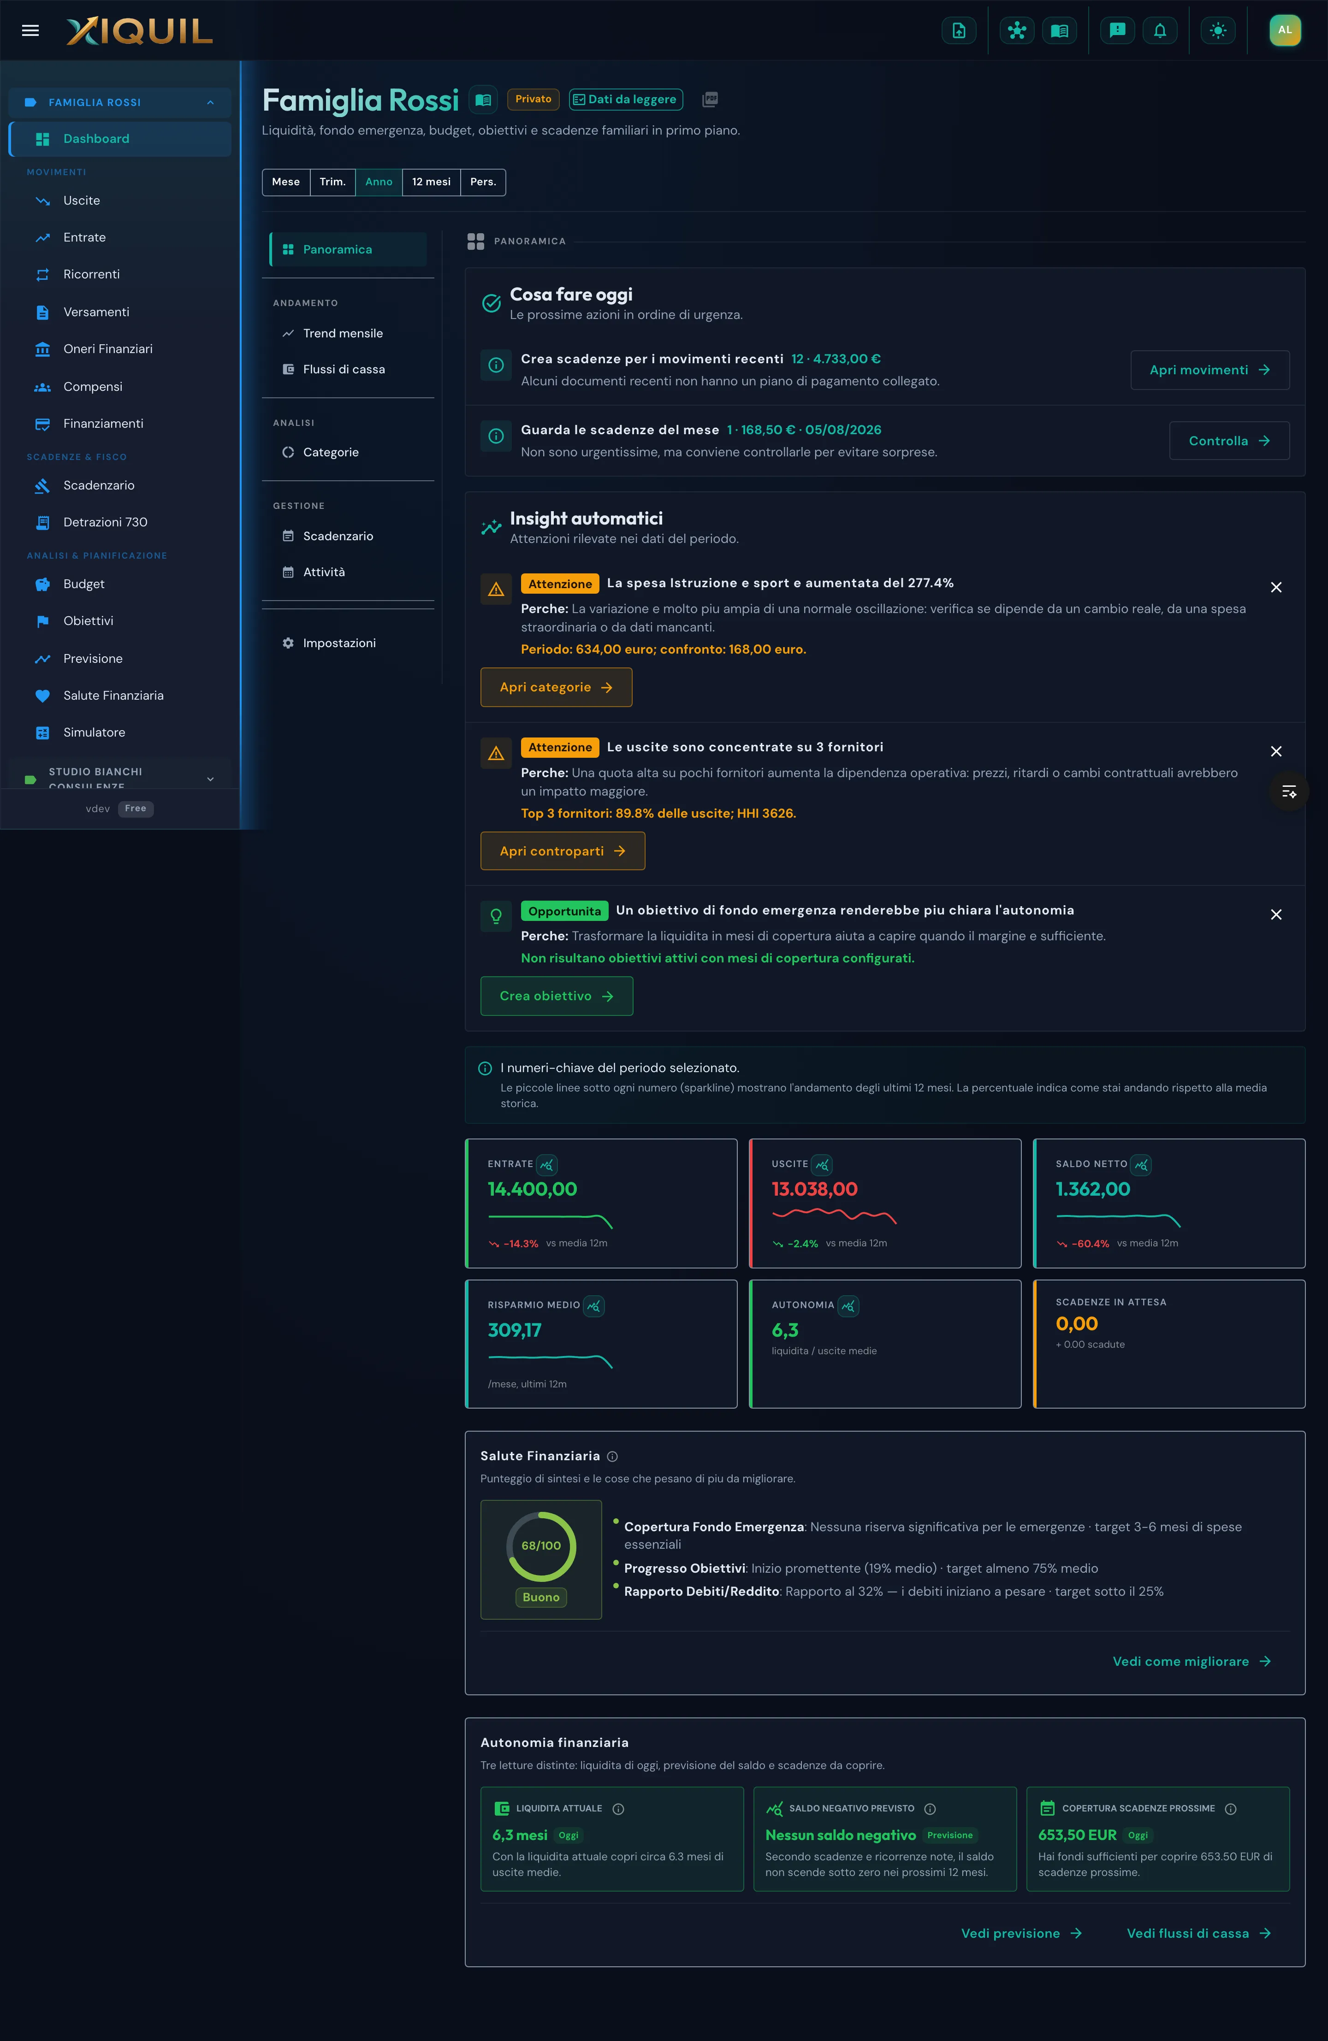
Task: Select the Pers. custom period toggle
Action: click(x=483, y=182)
